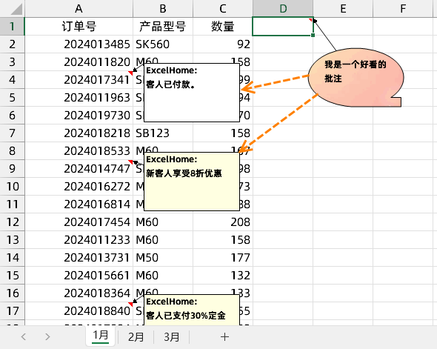
Task: Click red comment indicator in cell A17
Action: pos(130,304)
